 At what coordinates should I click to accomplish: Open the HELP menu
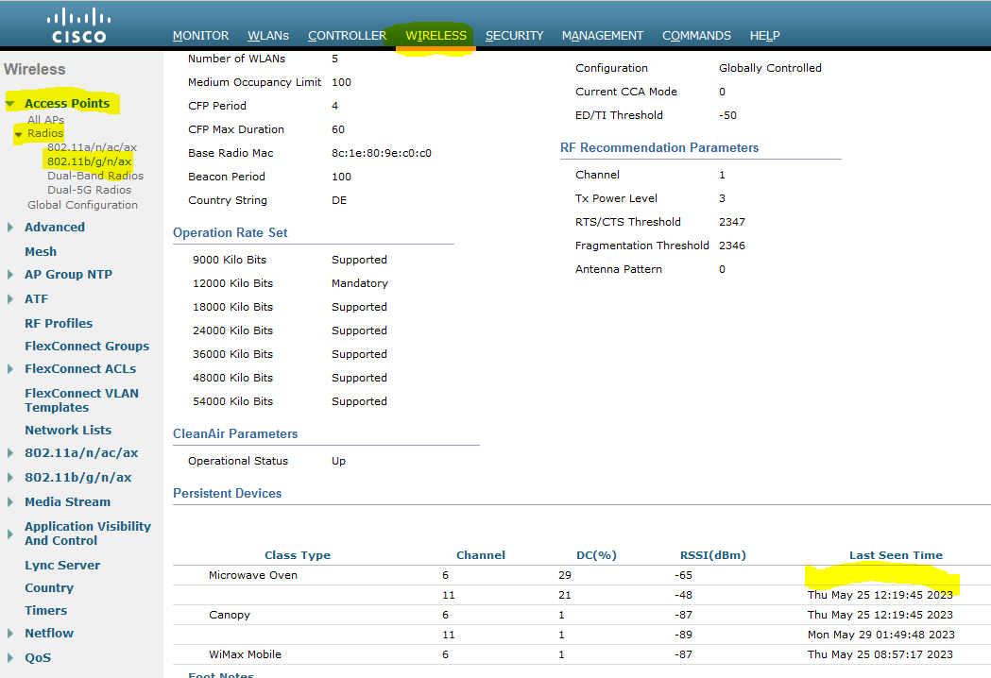click(764, 35)
